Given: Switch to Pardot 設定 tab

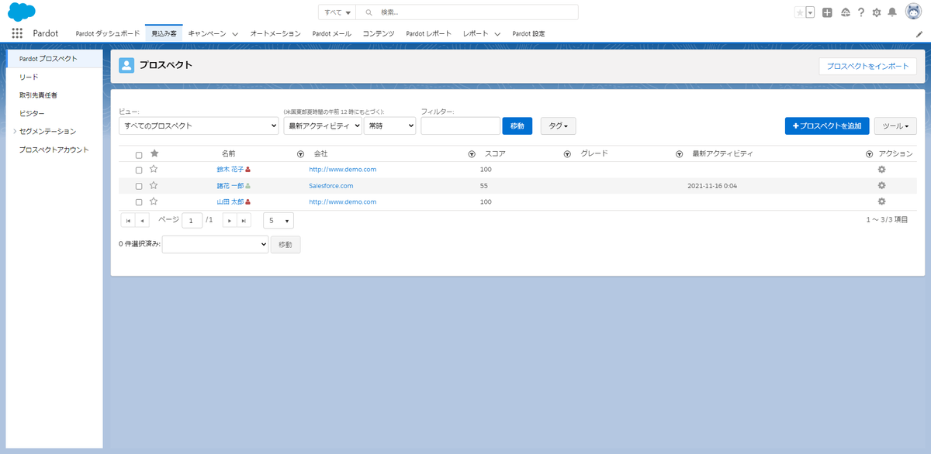Looking at the screenshot, I should pyautogui.click(x=528, y=34).
